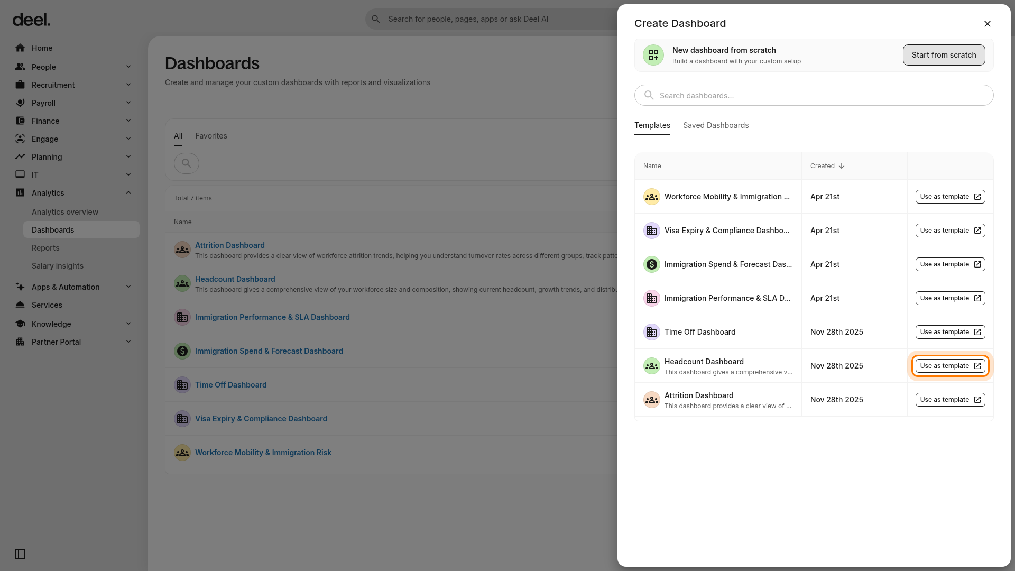This screenshot has height=571, width=1015.
Task: Collapse the Analytics menu chevron
Action: [x=128, y=192]
